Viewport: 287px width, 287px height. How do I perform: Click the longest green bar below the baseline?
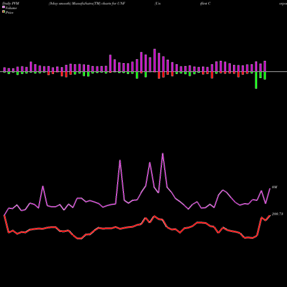(256, 80)
